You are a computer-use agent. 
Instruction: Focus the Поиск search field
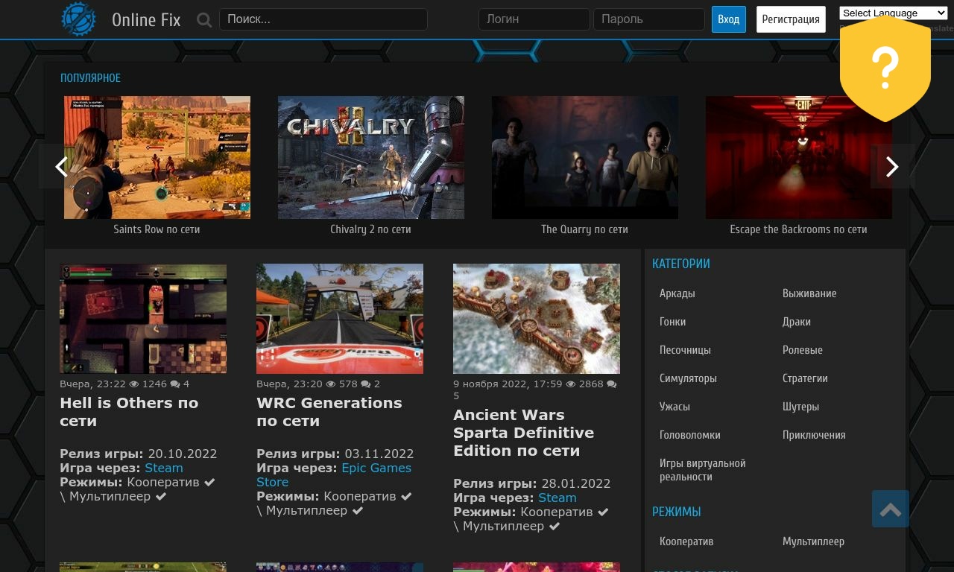[323, 19]
